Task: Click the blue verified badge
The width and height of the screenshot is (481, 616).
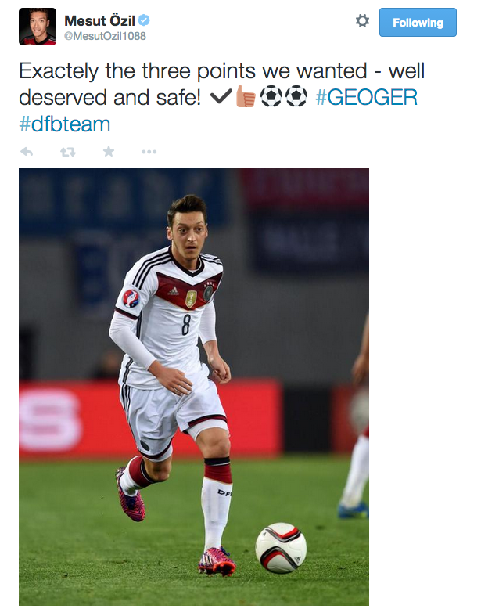Action: (144, 20)
